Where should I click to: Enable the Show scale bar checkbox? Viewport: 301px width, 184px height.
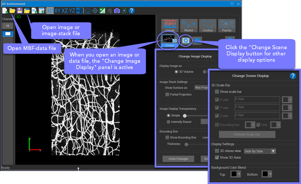[x=217, y=92]
